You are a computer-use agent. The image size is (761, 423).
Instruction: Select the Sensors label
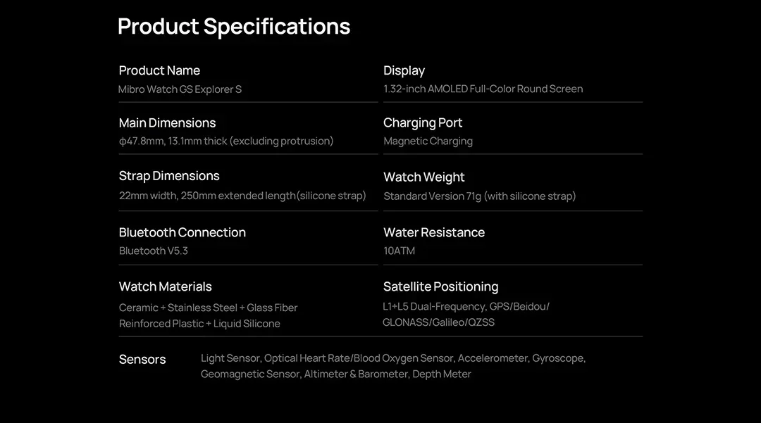[142, 360]
